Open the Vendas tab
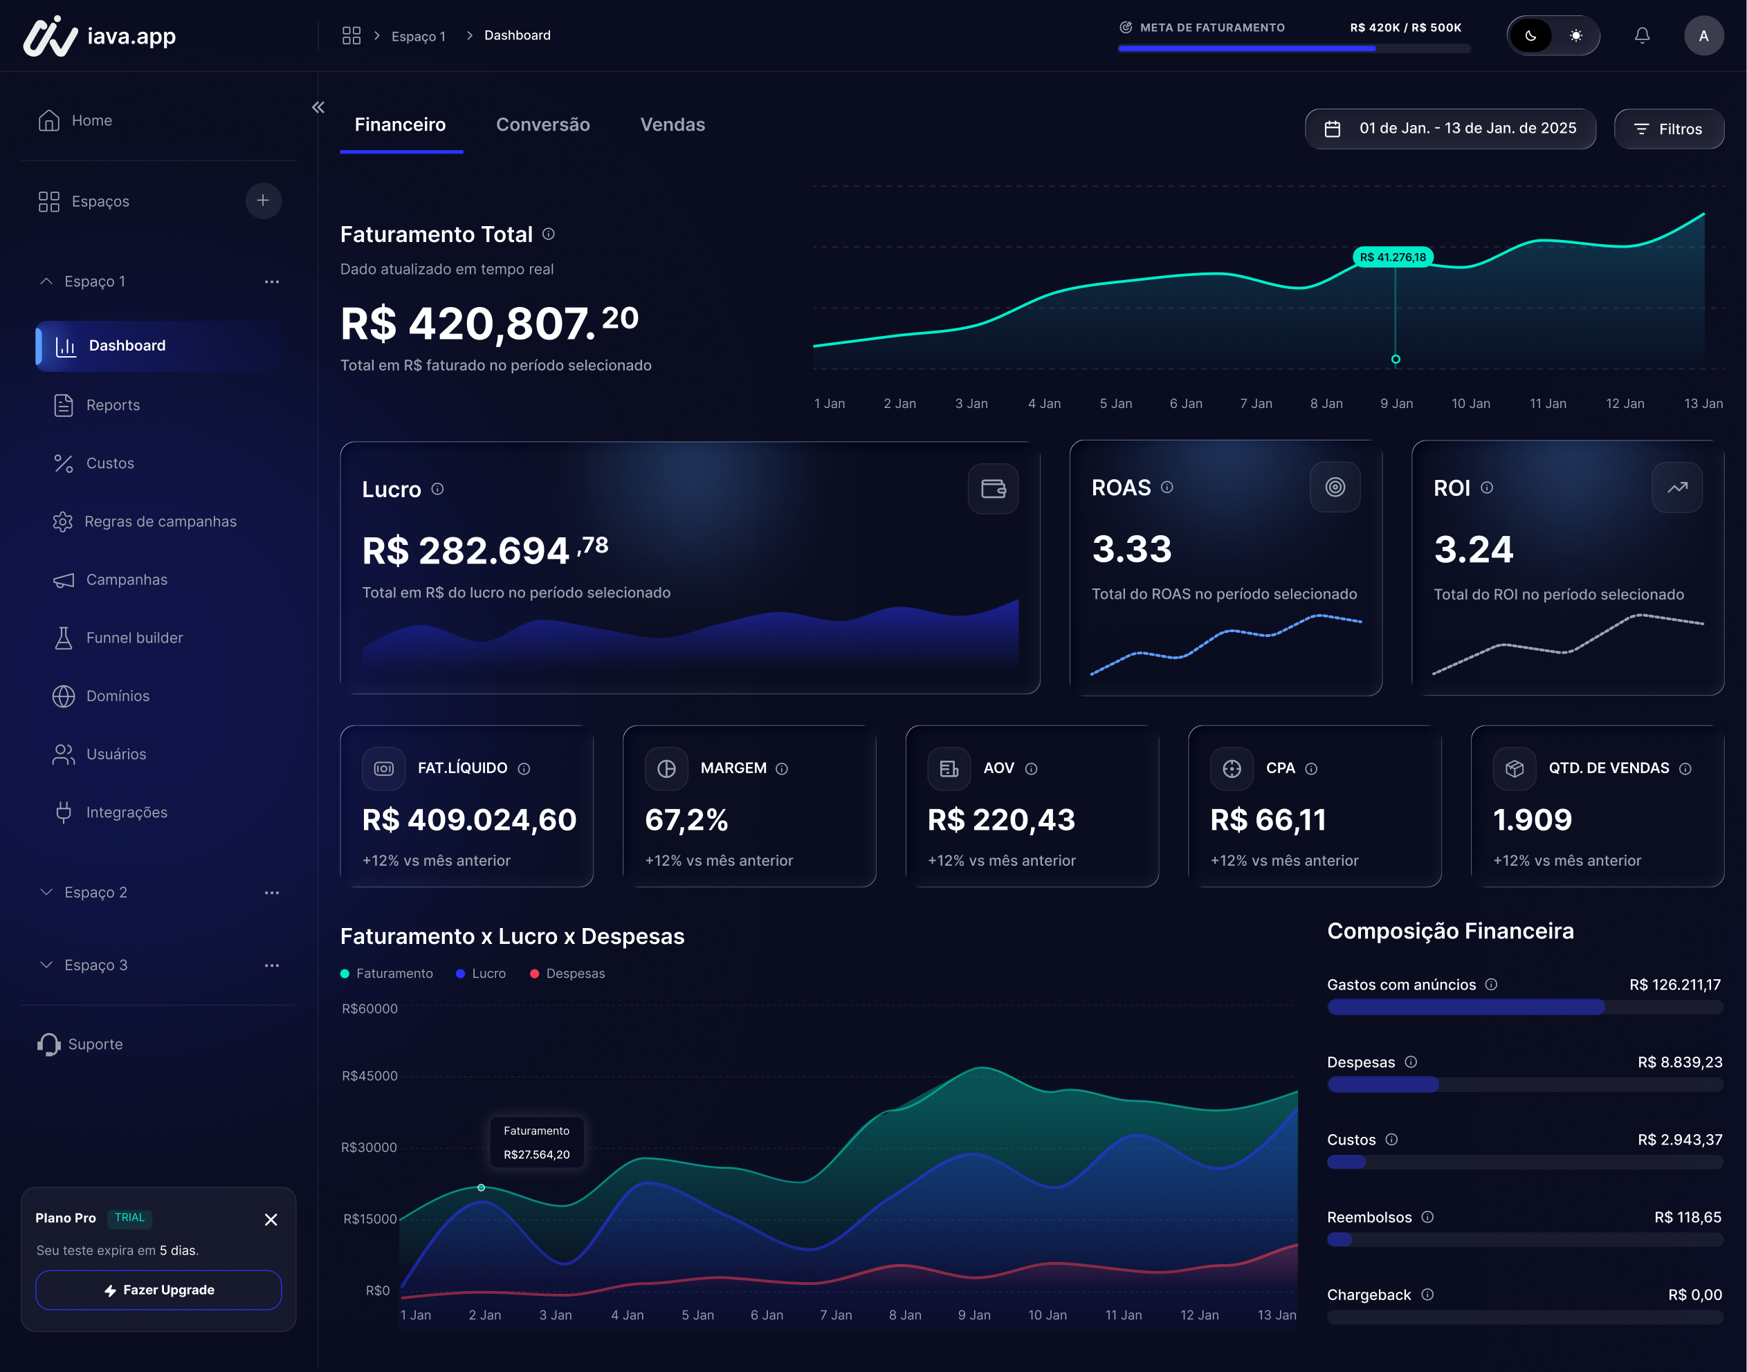1747x1372 pixels. tap(673, 124)
